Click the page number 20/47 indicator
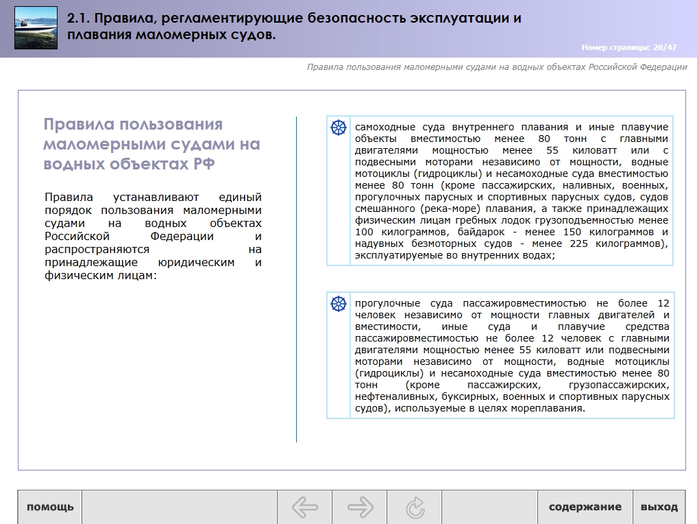The image size is (697, 524). click(628, 47)
